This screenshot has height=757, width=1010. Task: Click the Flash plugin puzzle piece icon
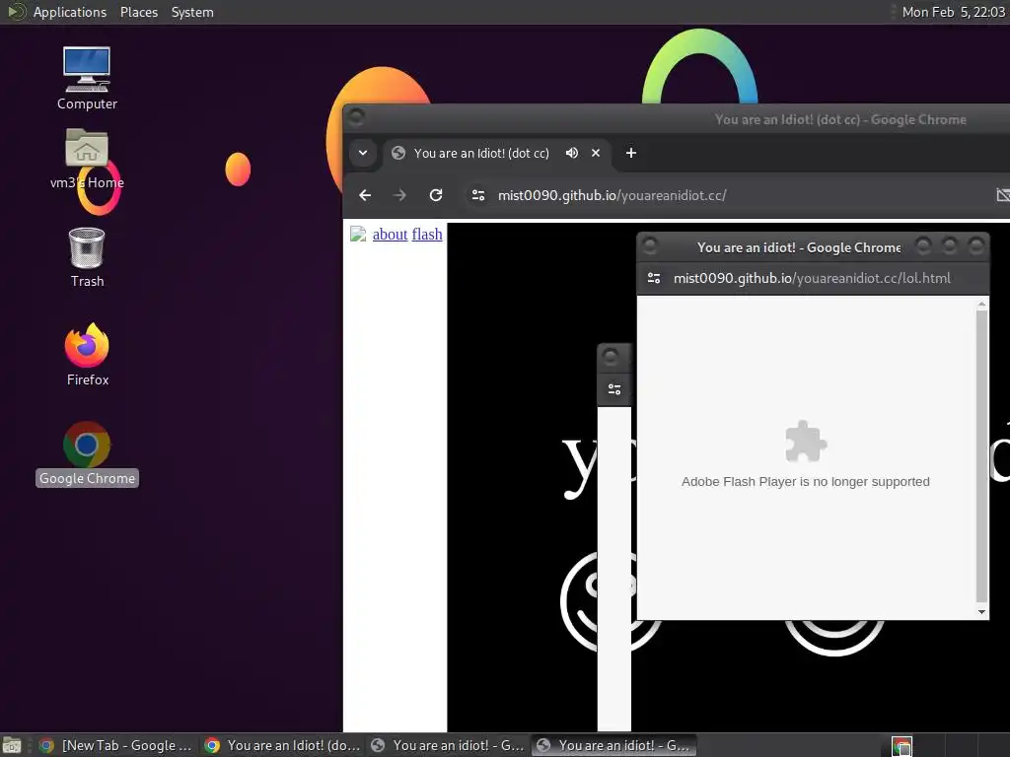pos(805,442)
